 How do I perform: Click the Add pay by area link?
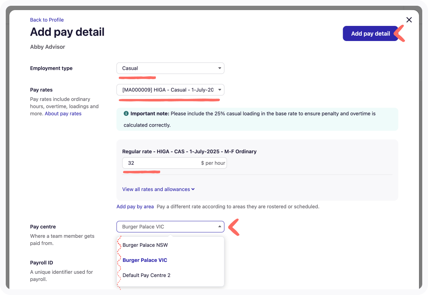pyautogui.click(x=135, y=206)
